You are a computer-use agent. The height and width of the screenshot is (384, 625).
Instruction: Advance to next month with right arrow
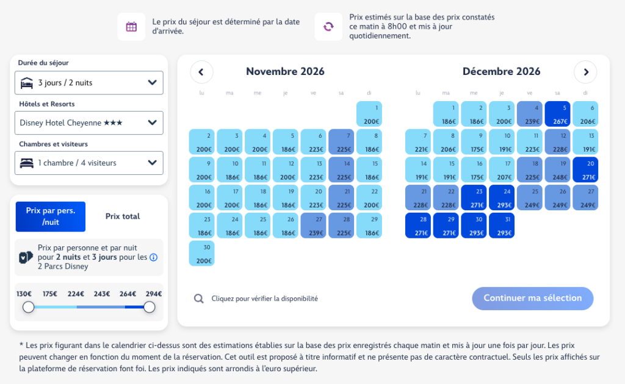coord(585,72)
